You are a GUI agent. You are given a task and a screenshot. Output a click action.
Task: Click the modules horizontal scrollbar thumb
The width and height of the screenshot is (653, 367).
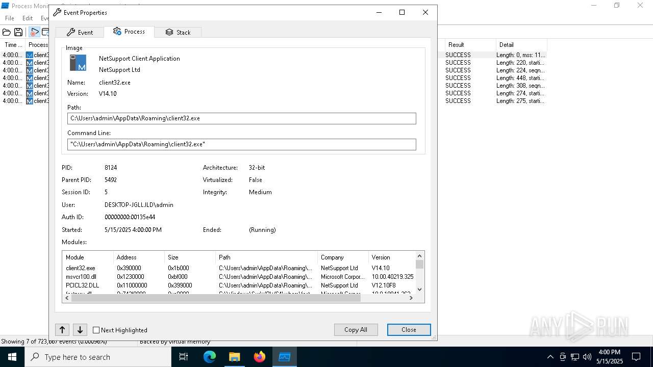click(216, 298)
